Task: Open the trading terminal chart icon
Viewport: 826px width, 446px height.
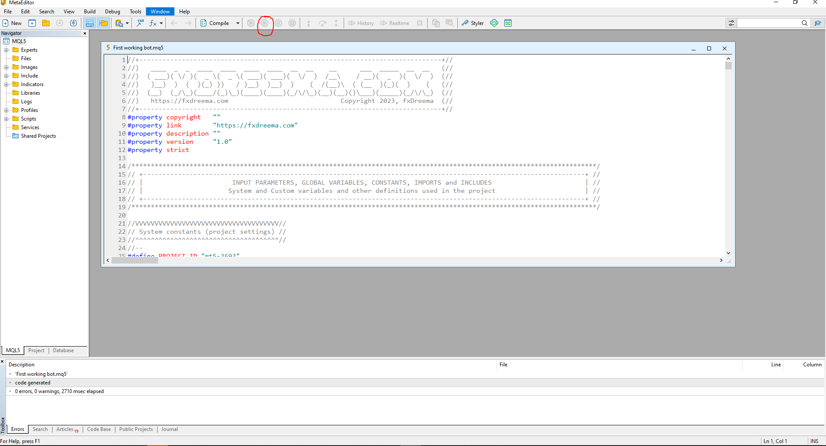Action: click(x=508, y=23)
